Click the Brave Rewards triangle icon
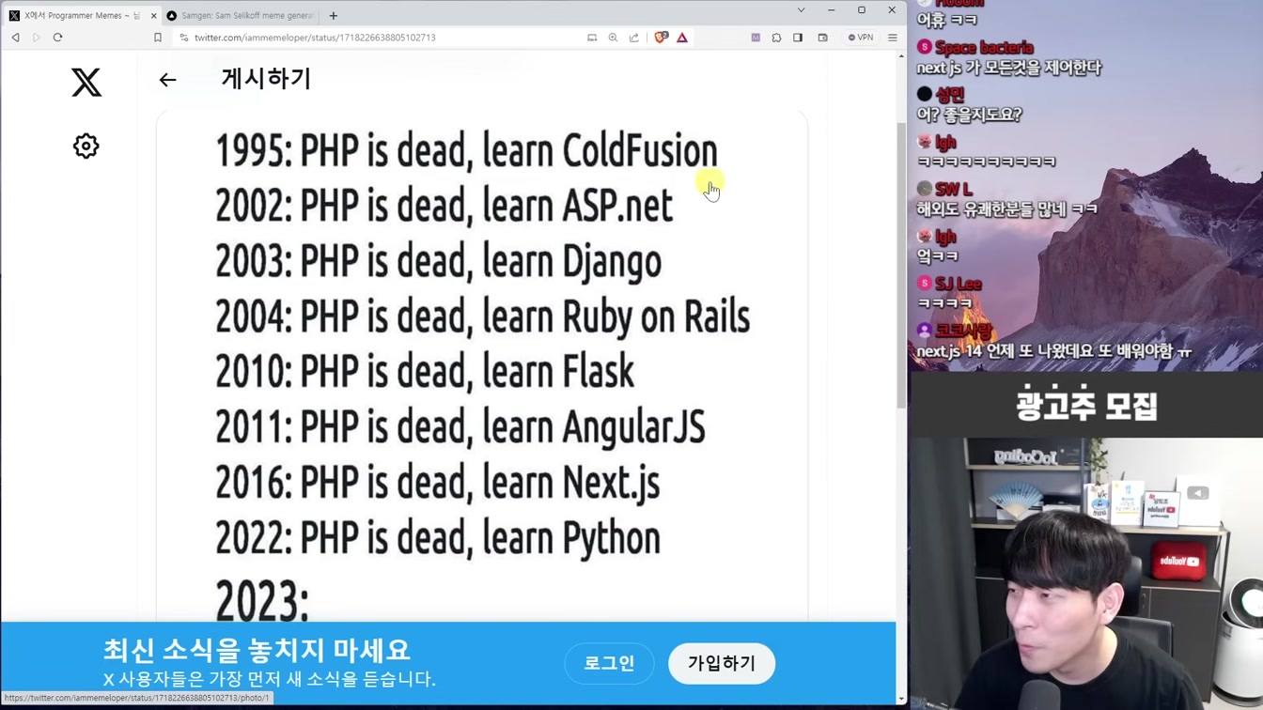 click(x=682, y=38)
